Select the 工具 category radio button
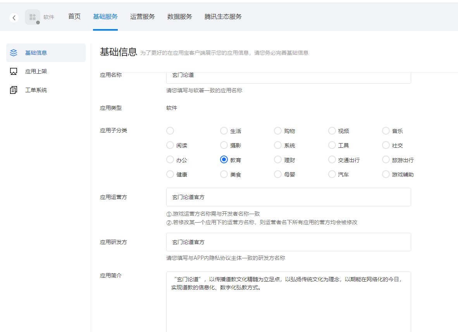Viewport: 458px width, 332px height. pyautogui.click(x=332, y=145)
